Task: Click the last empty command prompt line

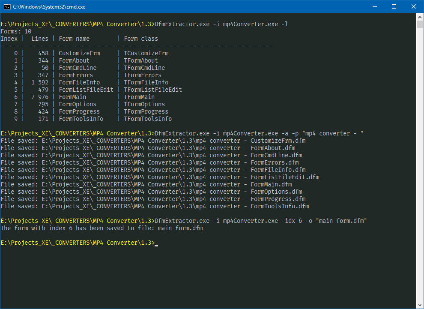Action: (x=79, y=243)
